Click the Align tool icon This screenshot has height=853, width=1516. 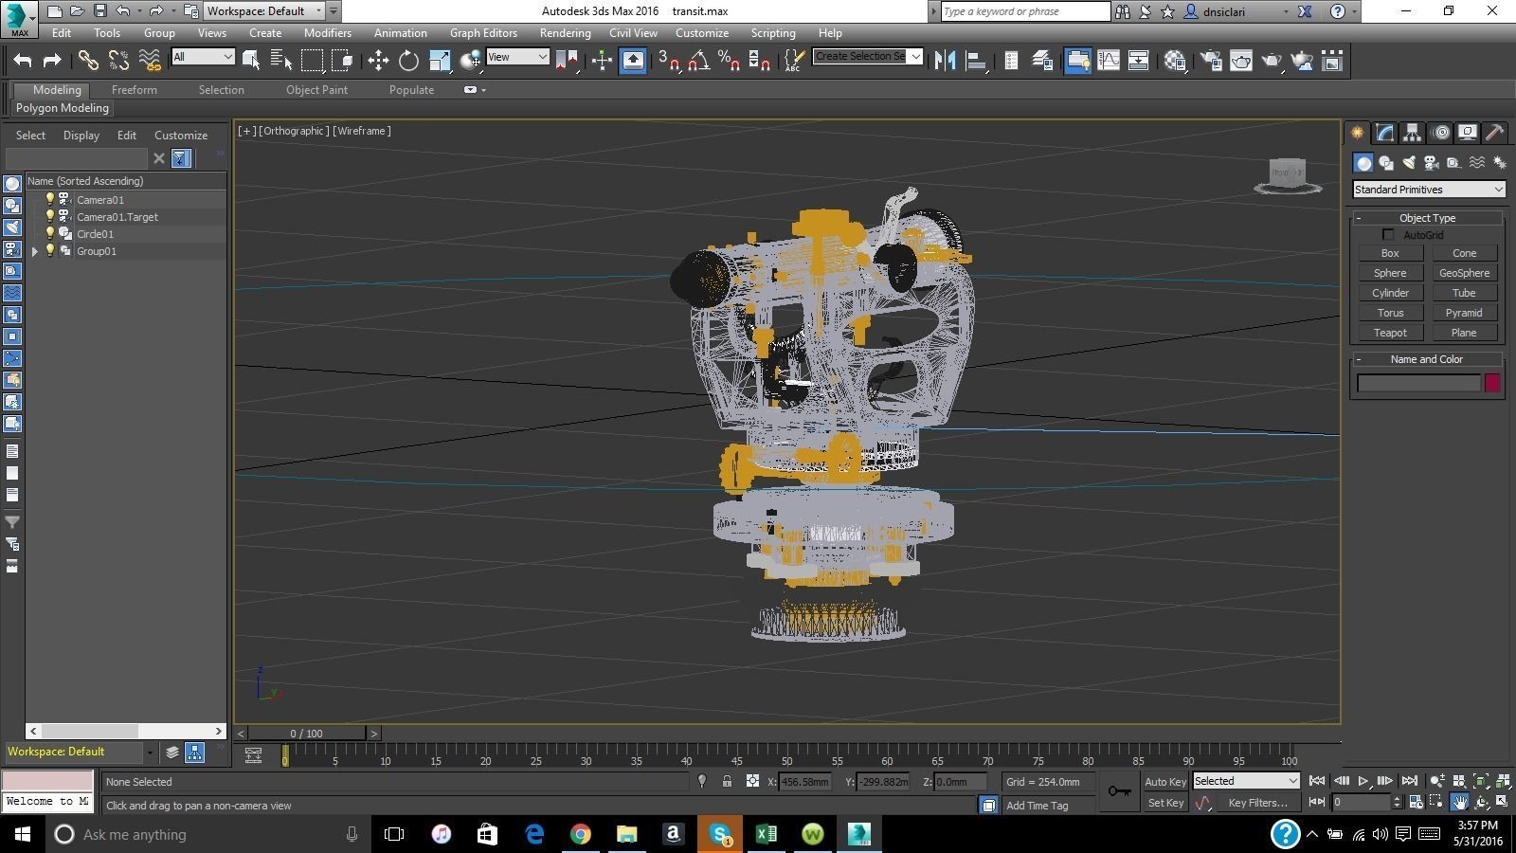point(975,61)
